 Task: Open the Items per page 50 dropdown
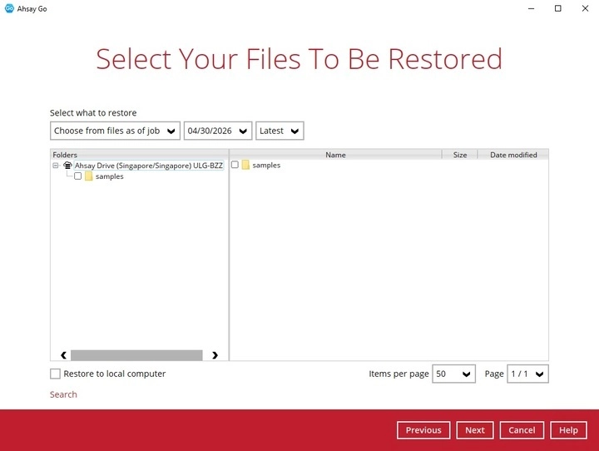coord(454,374)
